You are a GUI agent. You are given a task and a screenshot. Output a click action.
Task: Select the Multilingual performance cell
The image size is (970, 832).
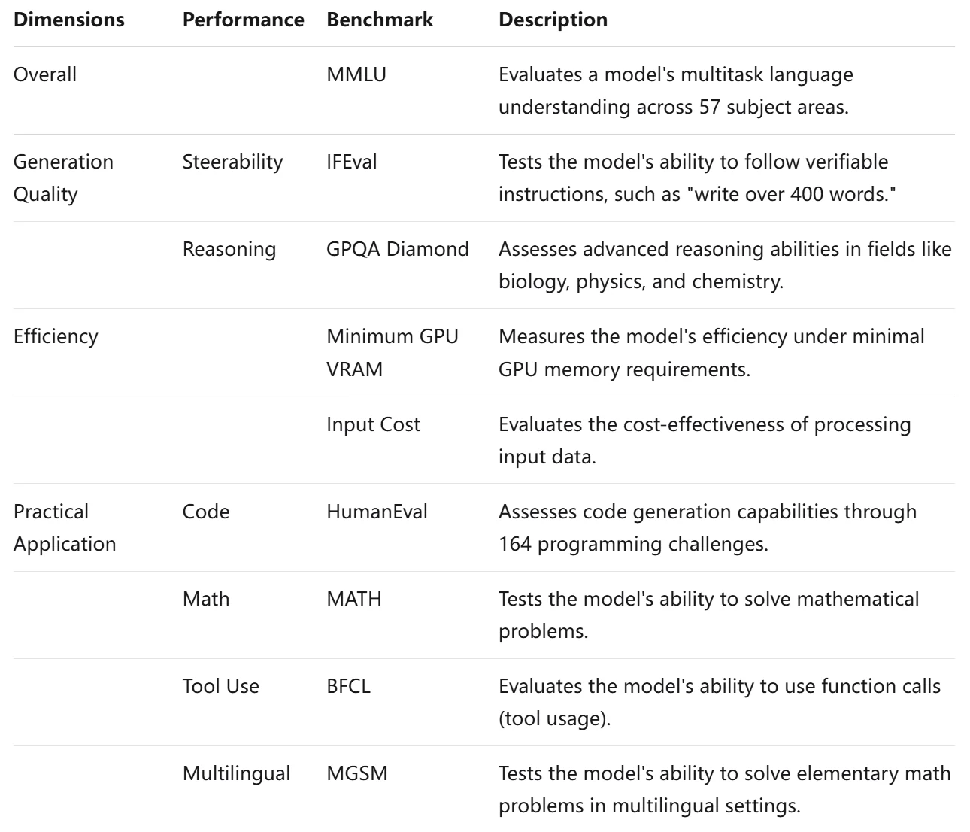pos(236,773)
